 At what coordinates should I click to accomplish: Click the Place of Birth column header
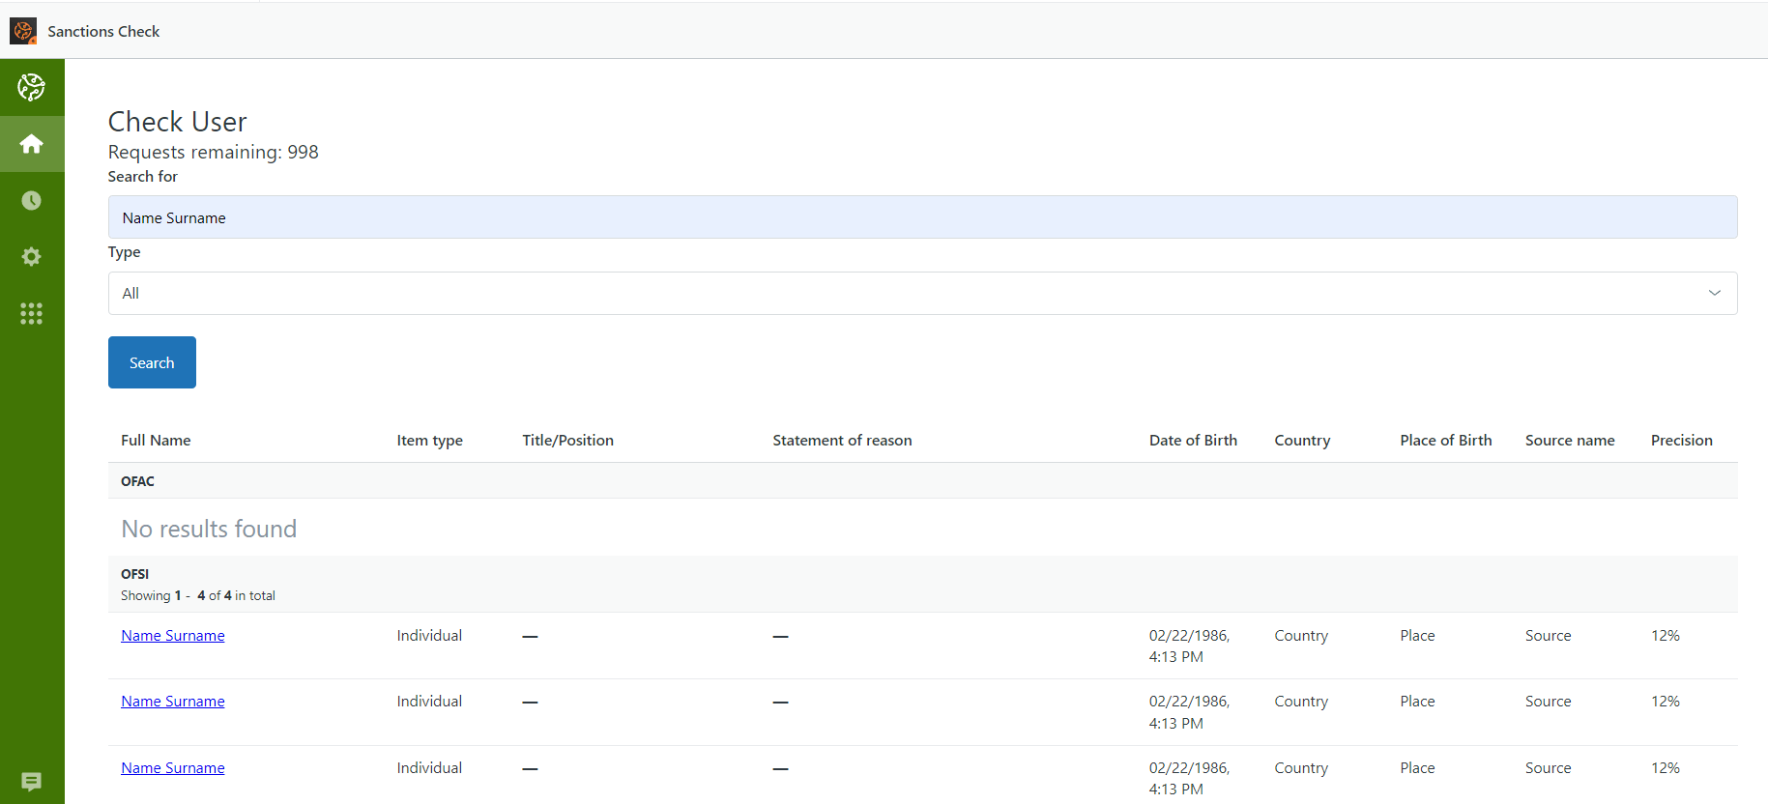1446,441
